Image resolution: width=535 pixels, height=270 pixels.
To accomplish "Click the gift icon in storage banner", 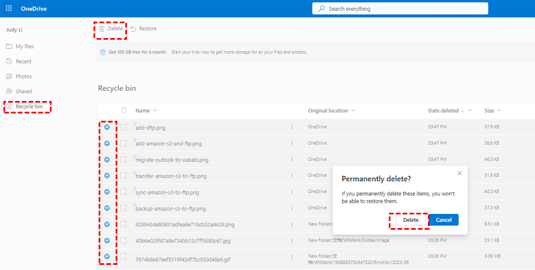I will point(103,52).
